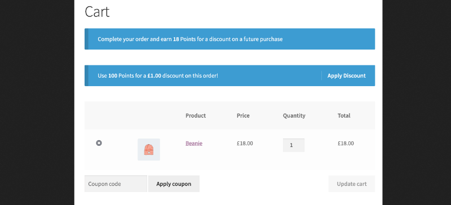Select the earn 18 Points notice banner
451x205 pixels.
229,39
